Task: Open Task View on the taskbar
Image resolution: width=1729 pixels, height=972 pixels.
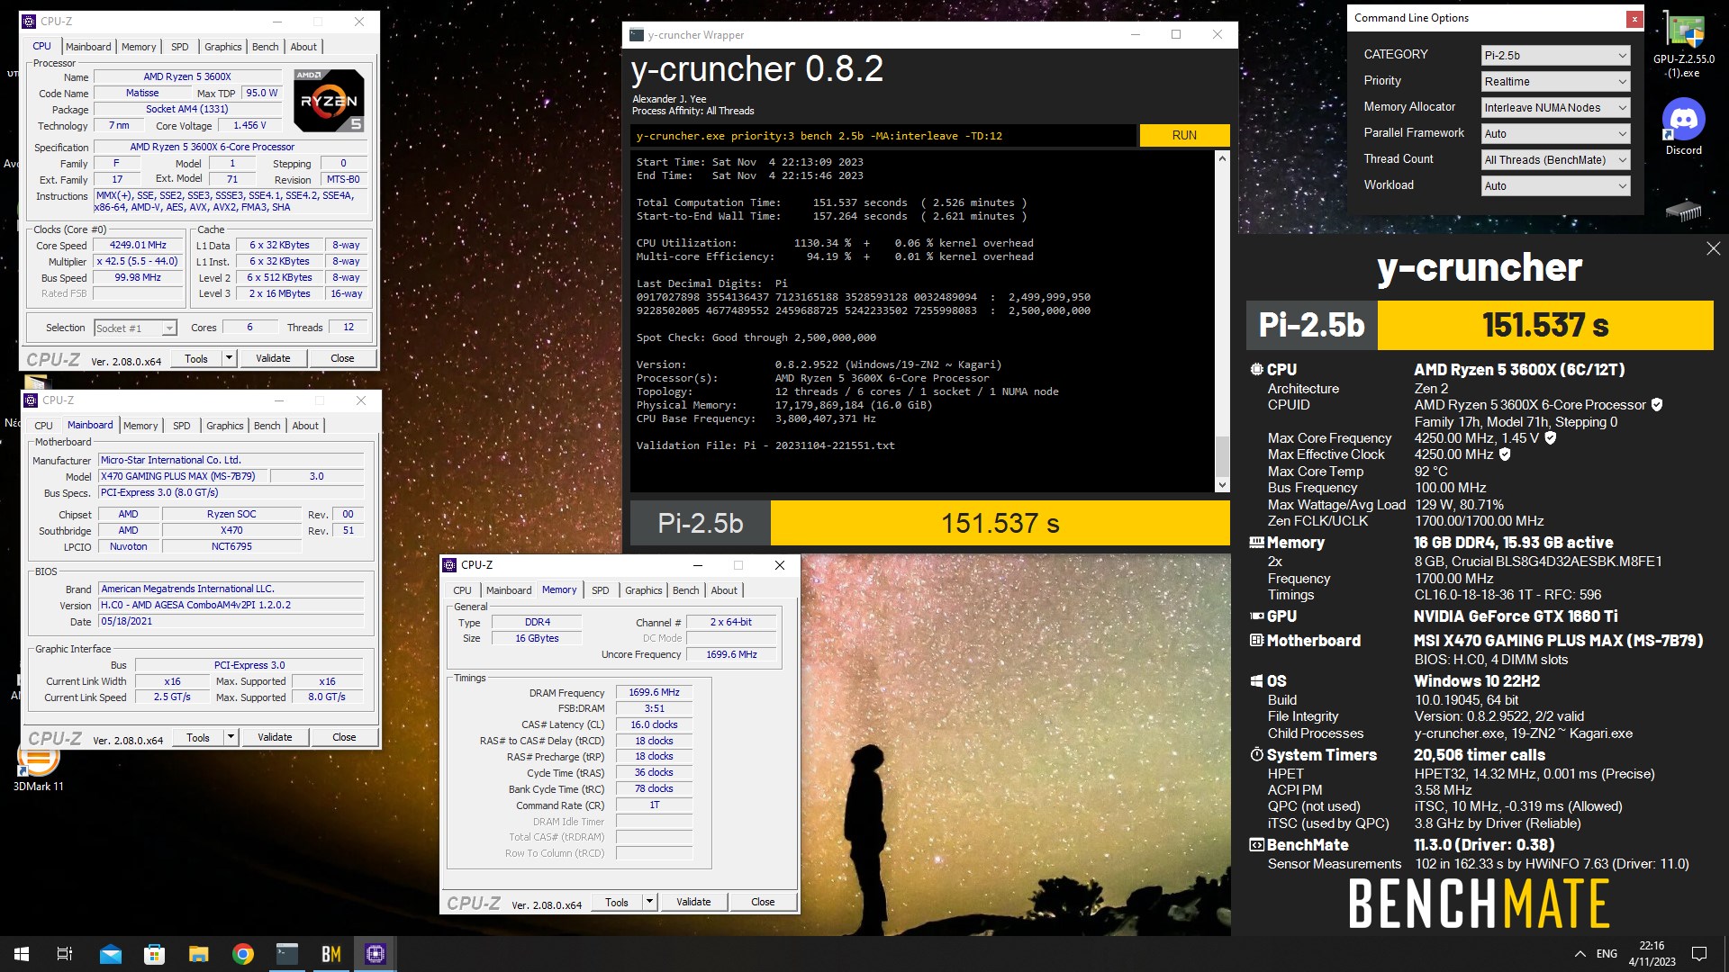Action: [65, 954]
